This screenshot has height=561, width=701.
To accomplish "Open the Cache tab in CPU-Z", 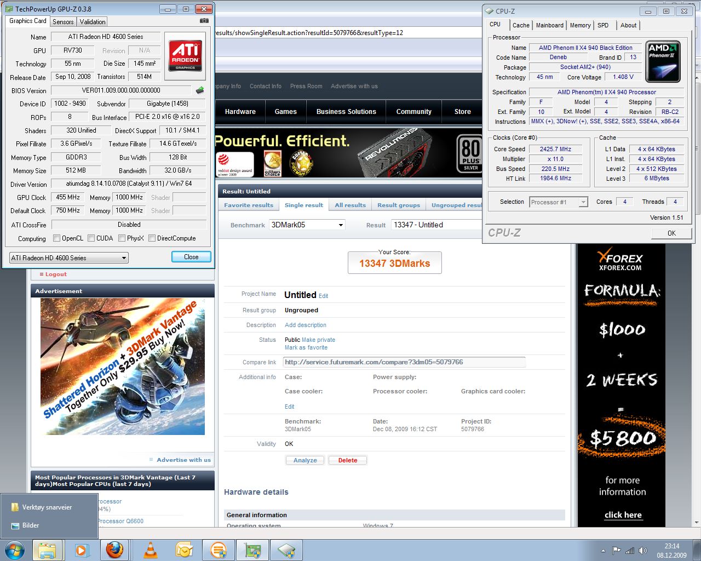I will (x=521, y=25).
